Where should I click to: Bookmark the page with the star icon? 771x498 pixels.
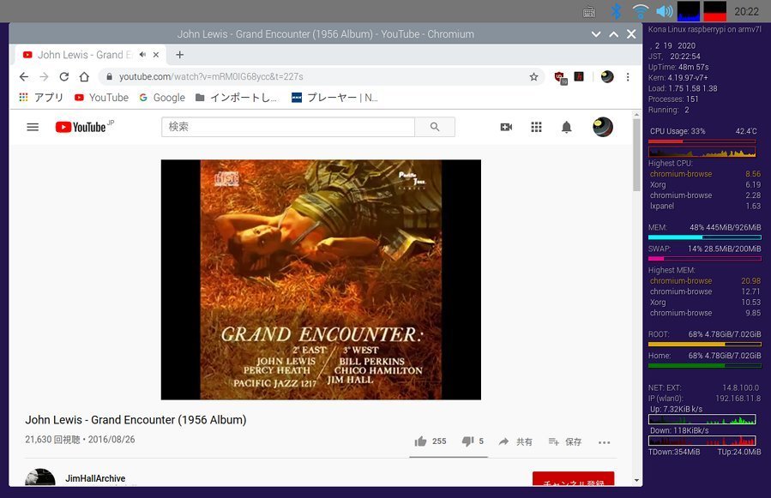pyautogui.click(x=533, y=75)
